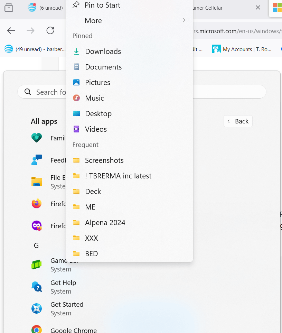282x333 pixels.
Task: Click folder icon beside Alpena 2024
Action: point(76,223)
